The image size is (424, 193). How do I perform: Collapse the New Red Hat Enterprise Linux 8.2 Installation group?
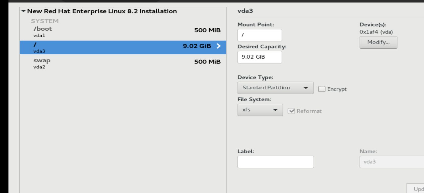pos(23,11)
